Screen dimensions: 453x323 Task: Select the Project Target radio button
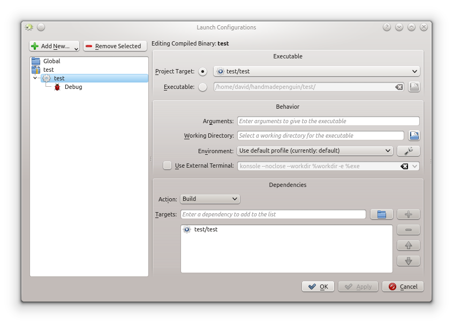[x=202, y=71]
